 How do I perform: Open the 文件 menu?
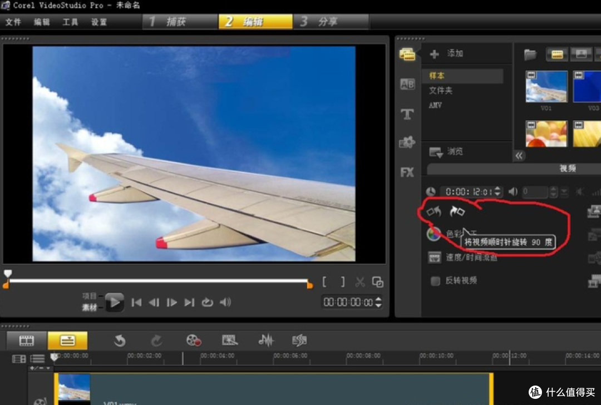coord(13,22)
